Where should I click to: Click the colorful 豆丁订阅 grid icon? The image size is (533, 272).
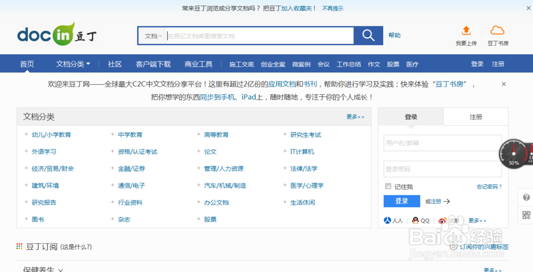point(19,246)
